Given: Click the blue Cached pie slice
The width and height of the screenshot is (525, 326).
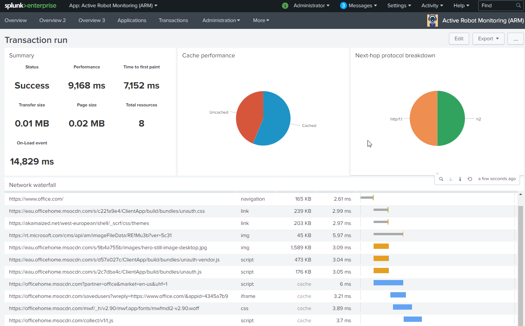Looking at the screenshot, I should point(276,118).
